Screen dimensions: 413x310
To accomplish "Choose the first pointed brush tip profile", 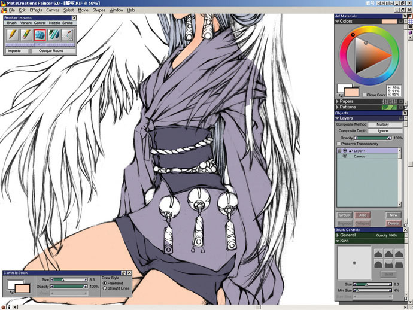I will [378, 253].
